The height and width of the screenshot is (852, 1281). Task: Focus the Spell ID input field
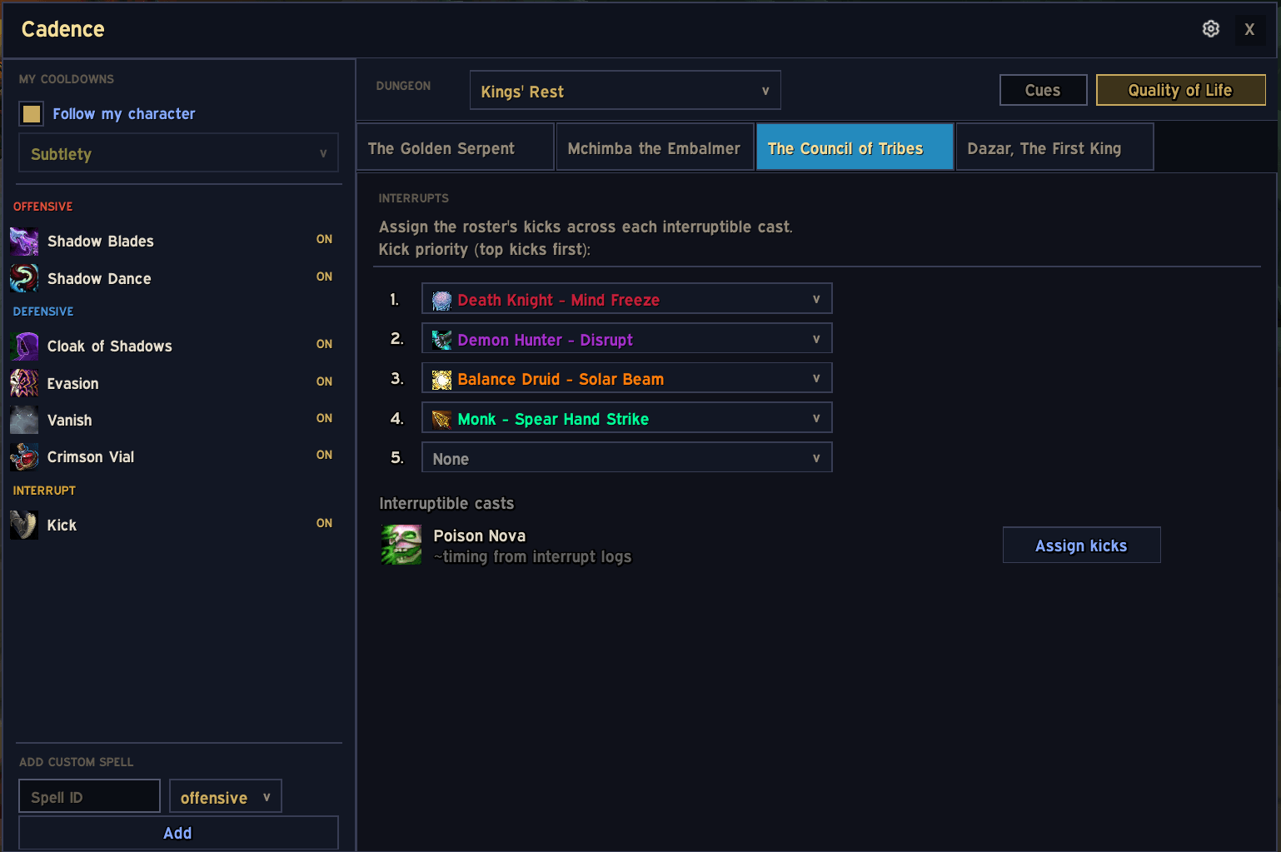[x=90, y=797]
